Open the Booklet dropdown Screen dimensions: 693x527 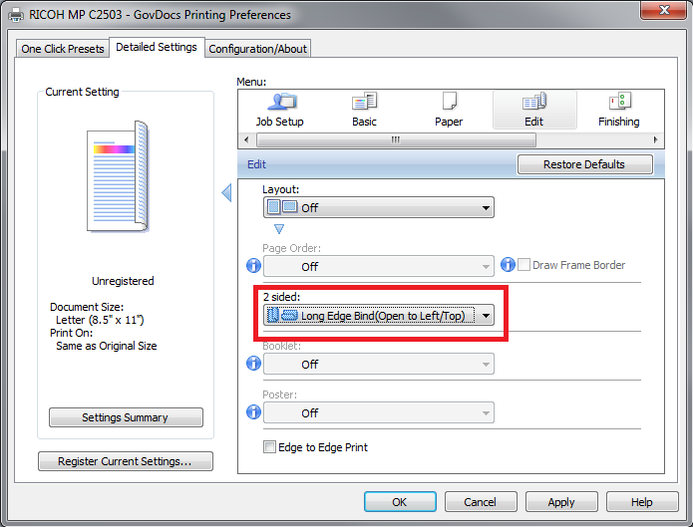coord(379,364)
